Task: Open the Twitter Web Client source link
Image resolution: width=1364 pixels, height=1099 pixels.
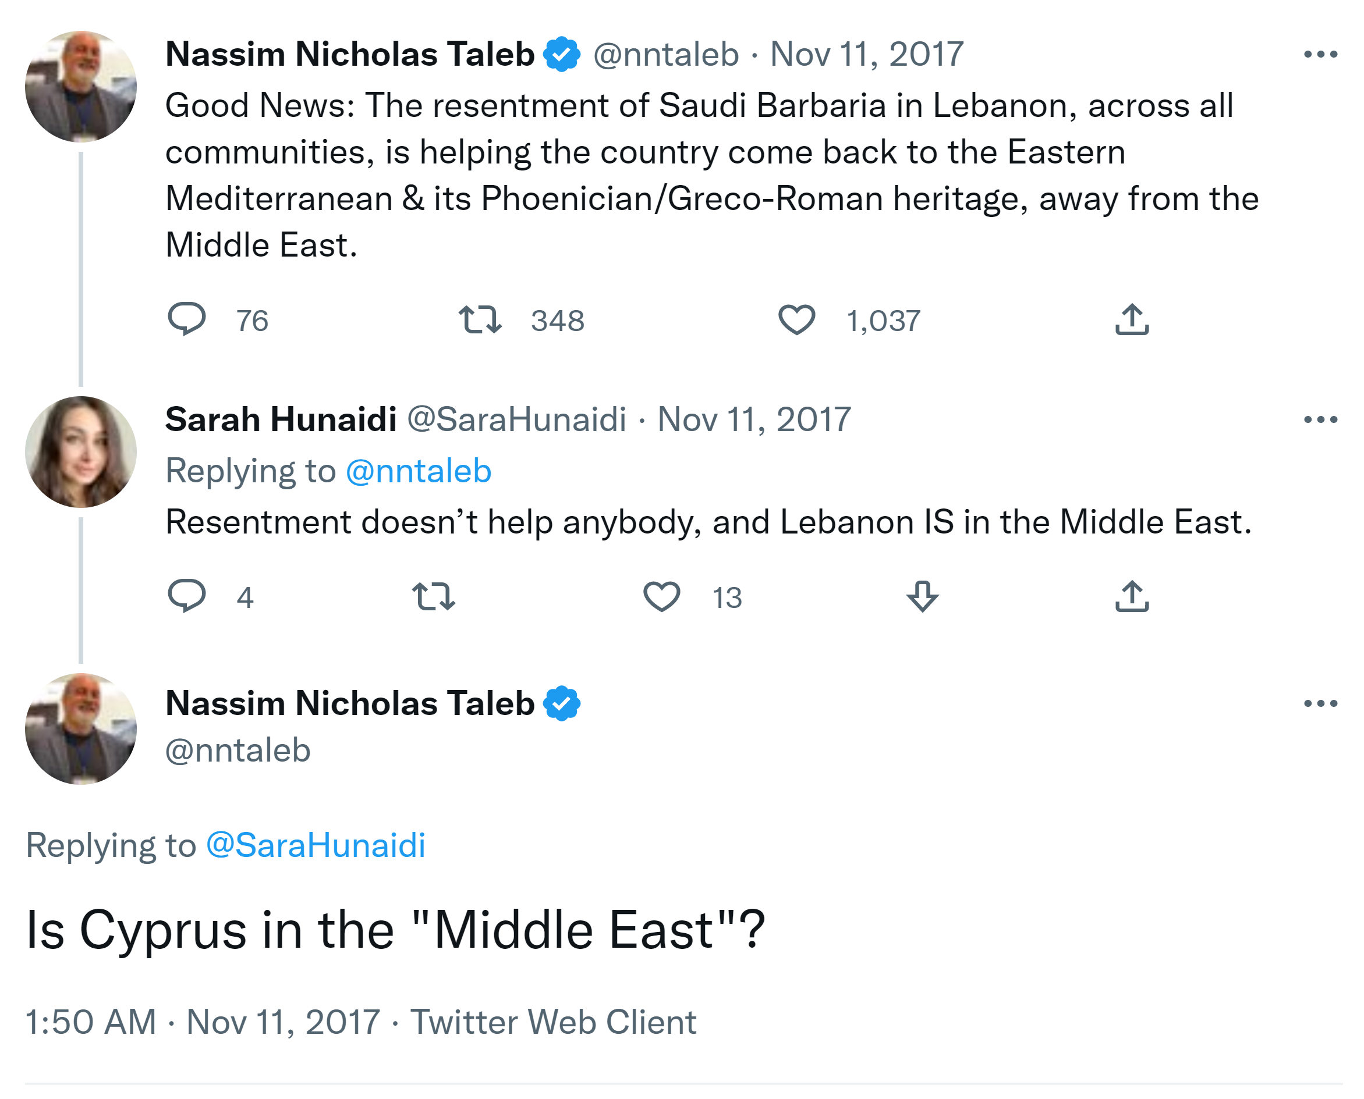Action: click(553, 1022)
